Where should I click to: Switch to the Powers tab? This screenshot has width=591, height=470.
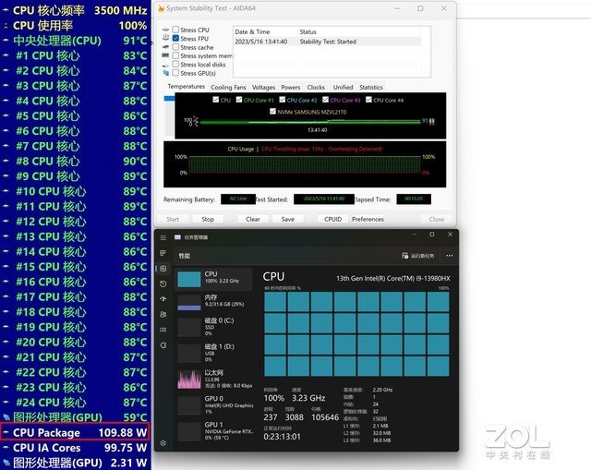[x=291, y=87]
